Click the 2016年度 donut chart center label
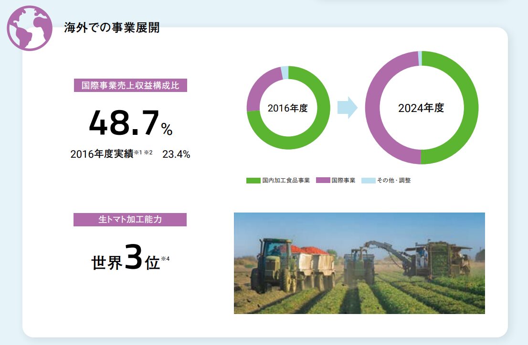This screenshot has height=345, width=528. (x=288, y=108)
